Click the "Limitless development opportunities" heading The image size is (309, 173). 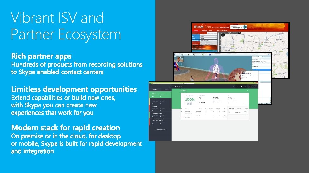tap(74, 89)
